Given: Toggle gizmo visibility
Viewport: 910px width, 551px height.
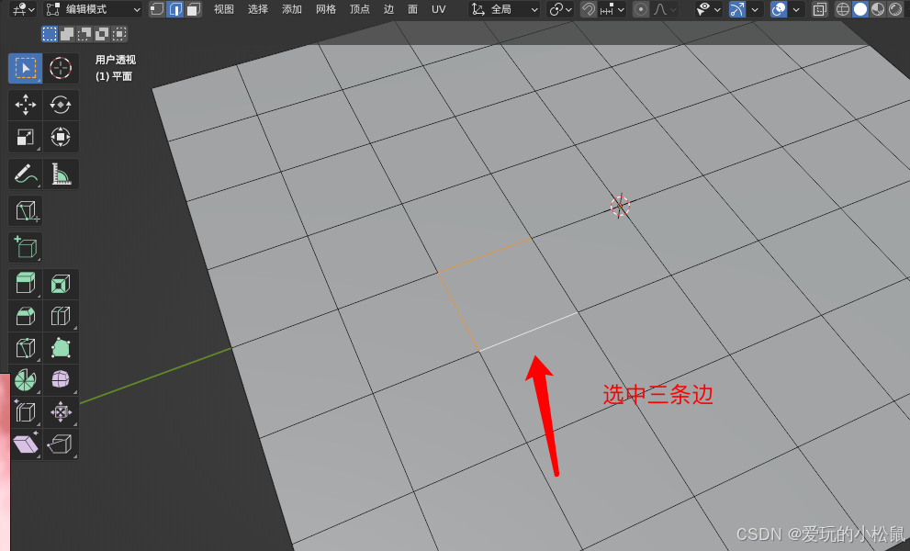Looking at the screenshot, I should [x=737, y=9].
